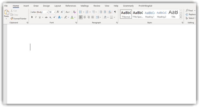Click the Grow Font size icon
The height and width of the screenshot is (107, 199).
58,12
